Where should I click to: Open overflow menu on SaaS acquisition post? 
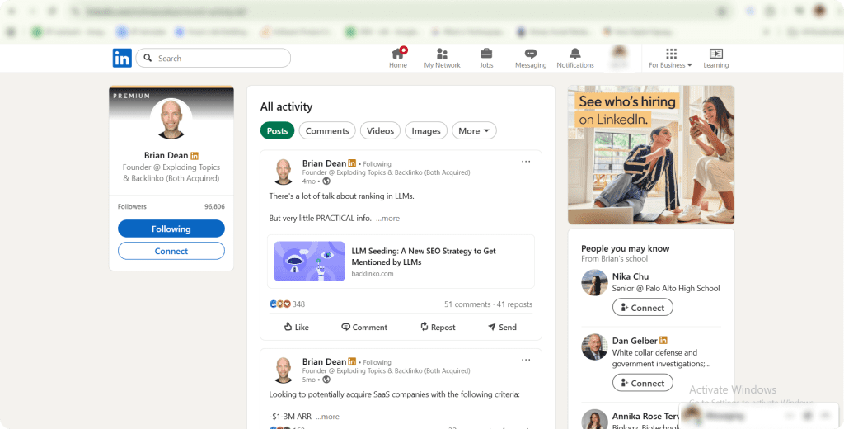point(526,360)
